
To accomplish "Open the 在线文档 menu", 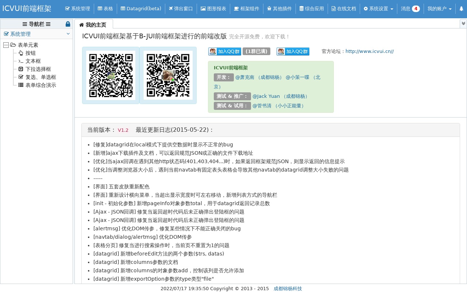I will click(344, 8).
